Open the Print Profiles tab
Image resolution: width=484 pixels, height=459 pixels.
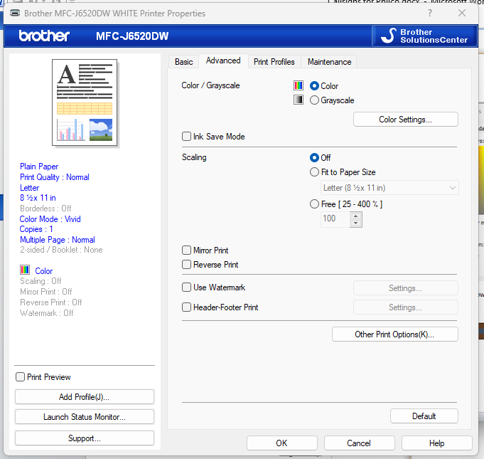pyautogui.click(x=274, y=62)
